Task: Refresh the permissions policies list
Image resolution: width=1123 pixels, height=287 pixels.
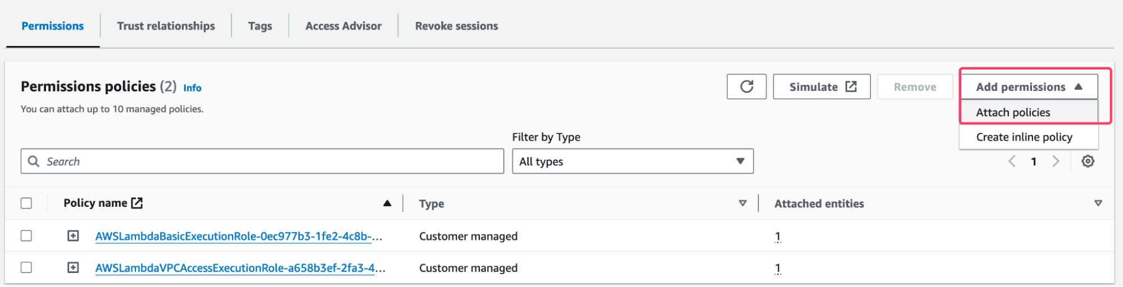Action: pos(746,87)
